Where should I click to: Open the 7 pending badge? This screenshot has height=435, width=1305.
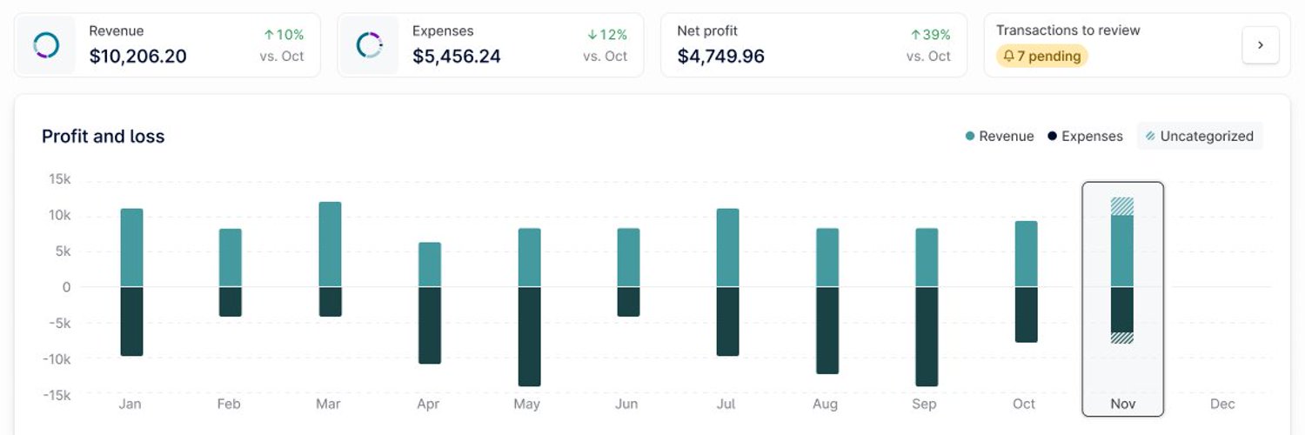1042,57
